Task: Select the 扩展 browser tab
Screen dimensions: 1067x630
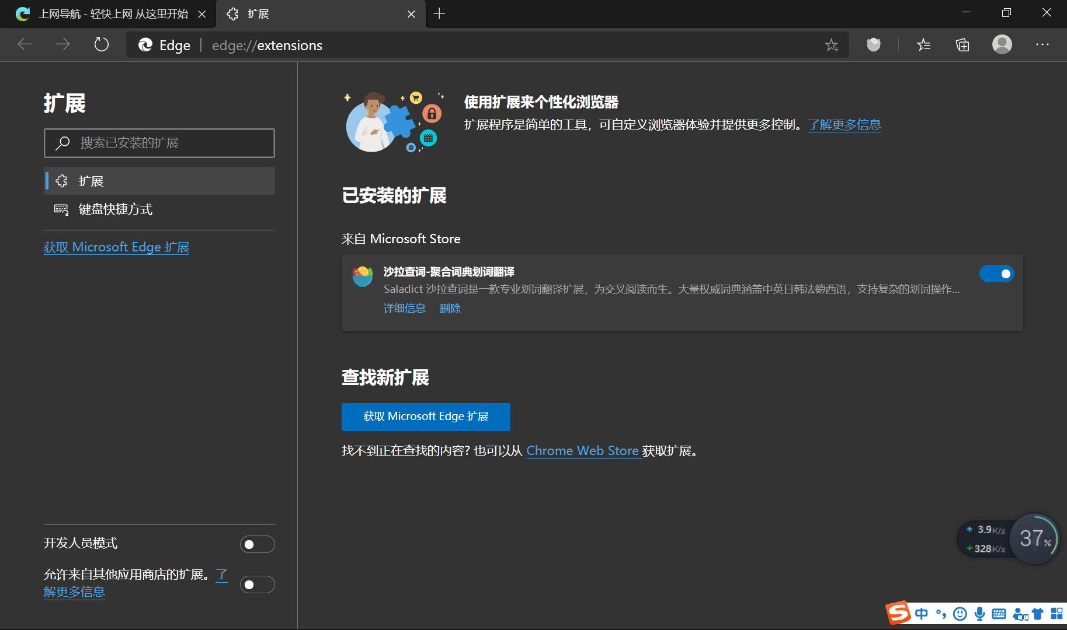Action: (321, 14)
